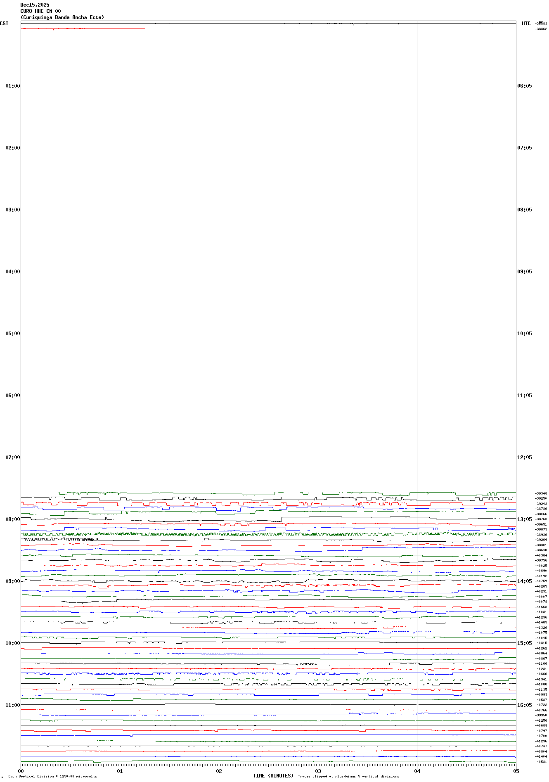Click the Traces clipped footnote text

[348, 776]
